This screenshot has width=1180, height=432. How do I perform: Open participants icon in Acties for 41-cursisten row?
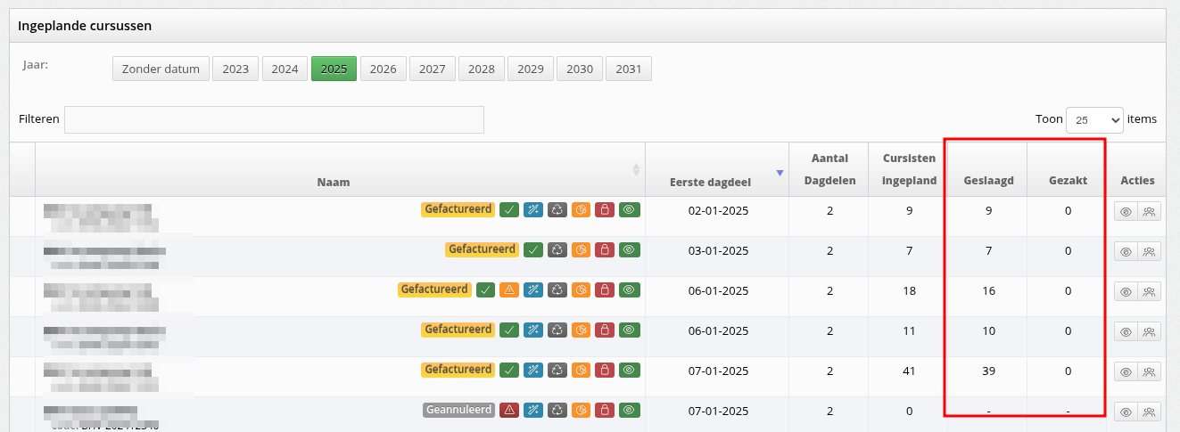click(x=1150, y=371)
